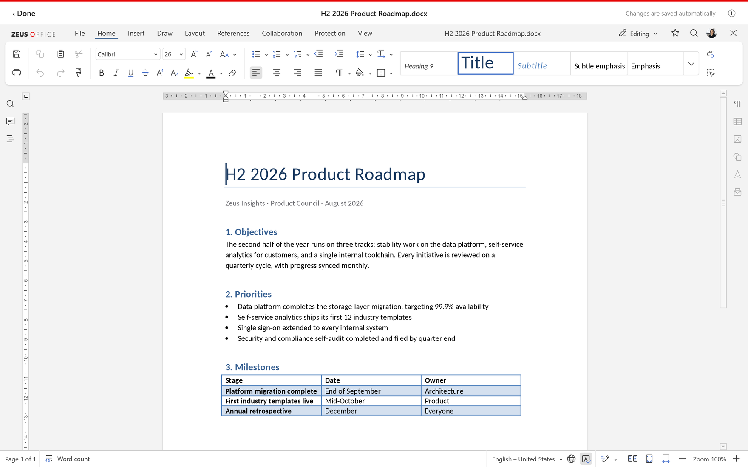
Task: Open the Headings navigation panel
Action: point(11,139)
